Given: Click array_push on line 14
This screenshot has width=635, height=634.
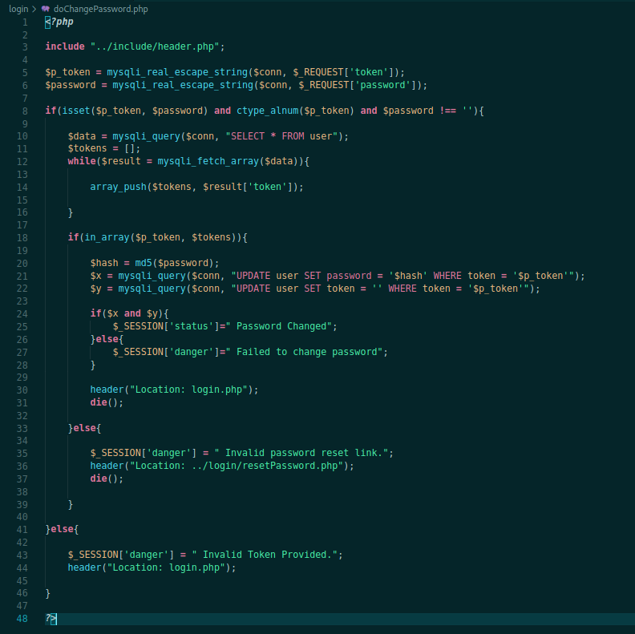Looking at the screenshot, I should 118,187.
